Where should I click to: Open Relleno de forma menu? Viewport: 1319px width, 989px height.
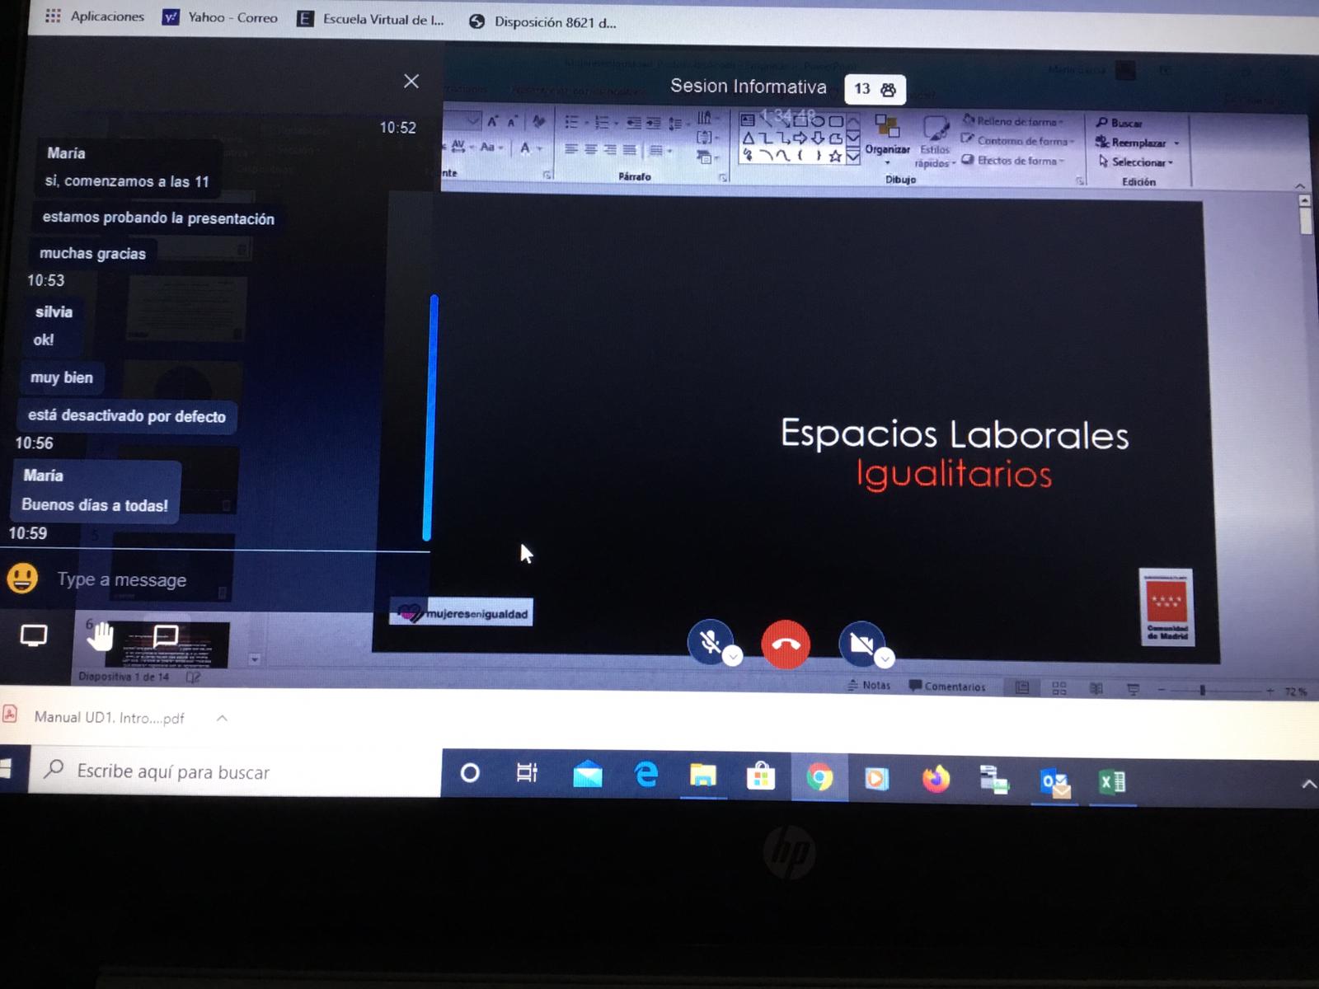pyautogui.click(x=1013, y=121)
